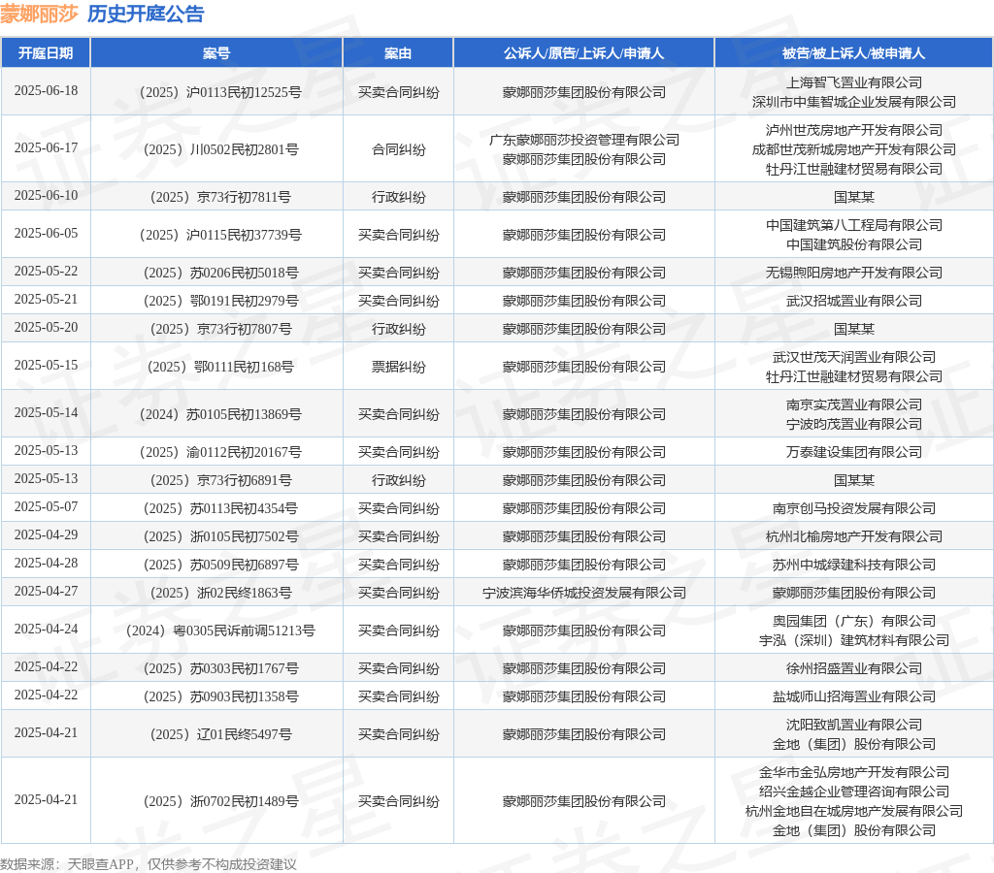994x873 pixels.
Task: Click defendant 杭州北榆房地产开发有限公司
Action: pos(854,536)
